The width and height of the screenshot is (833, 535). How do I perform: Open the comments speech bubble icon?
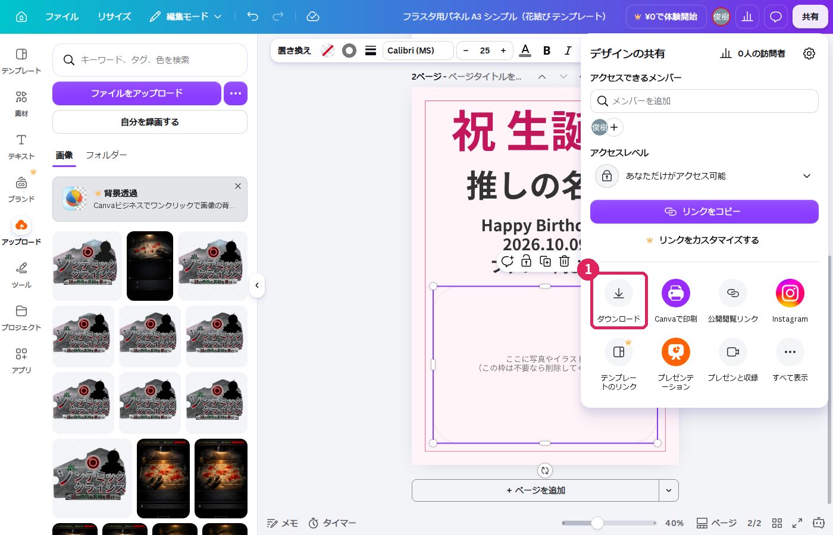775,17
